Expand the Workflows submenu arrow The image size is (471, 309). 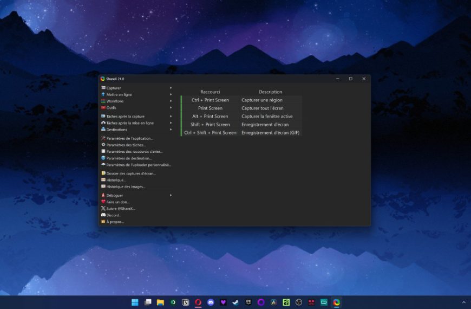(x=171, y=101)
